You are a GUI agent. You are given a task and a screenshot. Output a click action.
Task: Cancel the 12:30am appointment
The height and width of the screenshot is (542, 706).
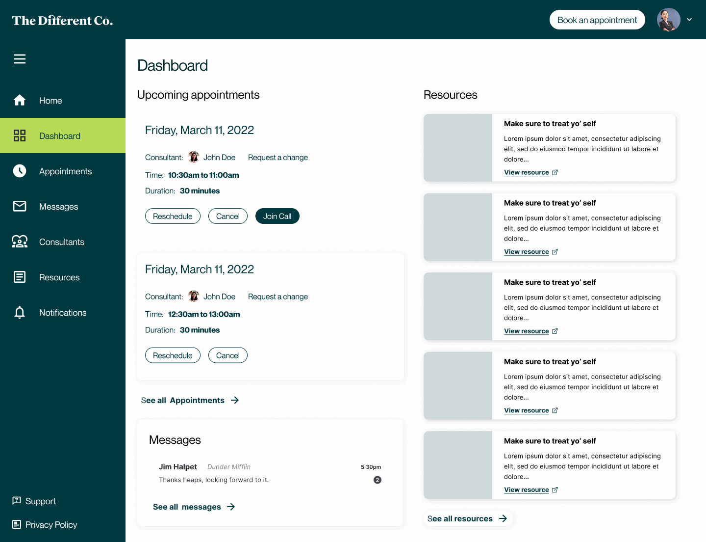click(228, 355)
